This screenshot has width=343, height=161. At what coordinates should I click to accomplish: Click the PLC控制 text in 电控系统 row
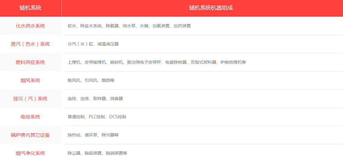97,117
